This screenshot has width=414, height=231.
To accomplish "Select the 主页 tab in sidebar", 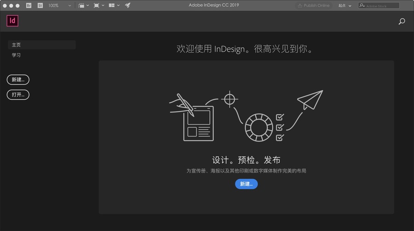I will point(42,45).
